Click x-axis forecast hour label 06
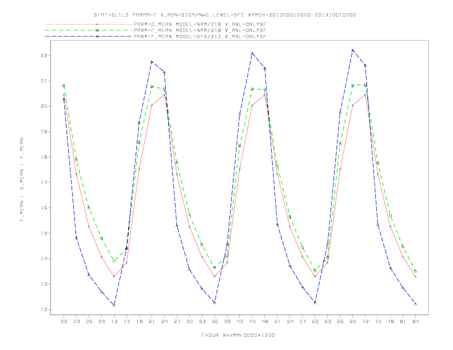The height and width of the screenshot is (350, 453). tap(89, 321)
